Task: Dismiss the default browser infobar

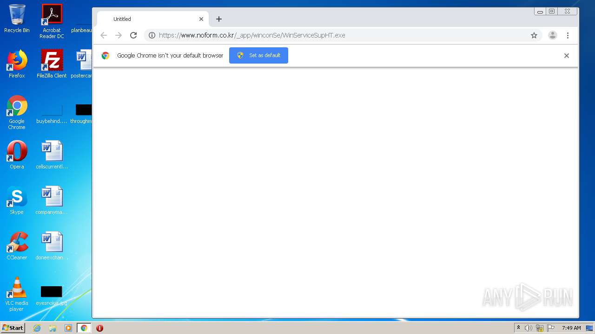Action: pos(566,56)
